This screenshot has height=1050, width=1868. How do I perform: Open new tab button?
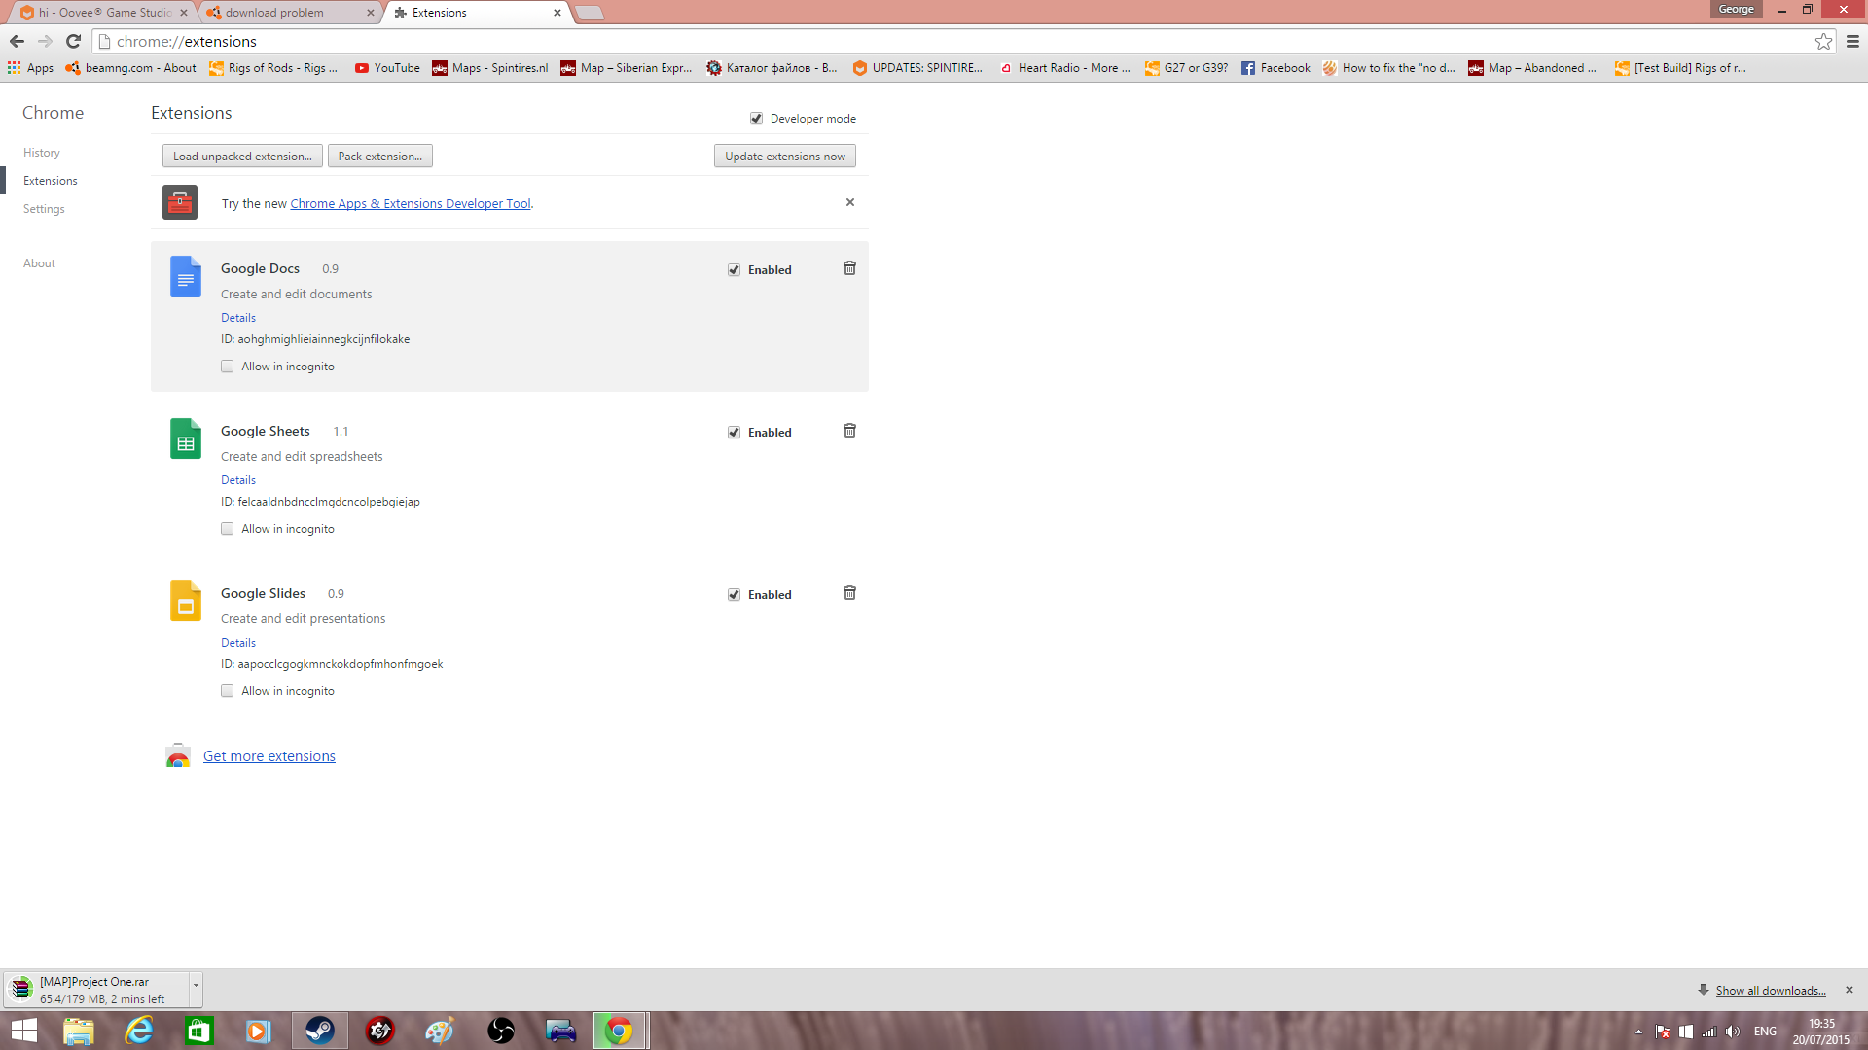coord(589,13)
